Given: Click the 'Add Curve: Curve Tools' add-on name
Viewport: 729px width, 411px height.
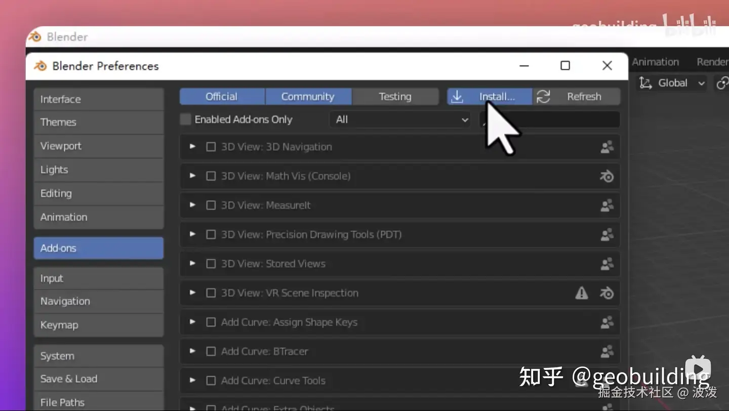Looking at the screenshot, I should [x=273, y=381].
